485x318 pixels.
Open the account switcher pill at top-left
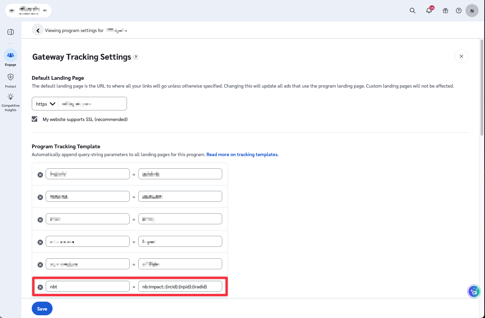tap(28, 11)
